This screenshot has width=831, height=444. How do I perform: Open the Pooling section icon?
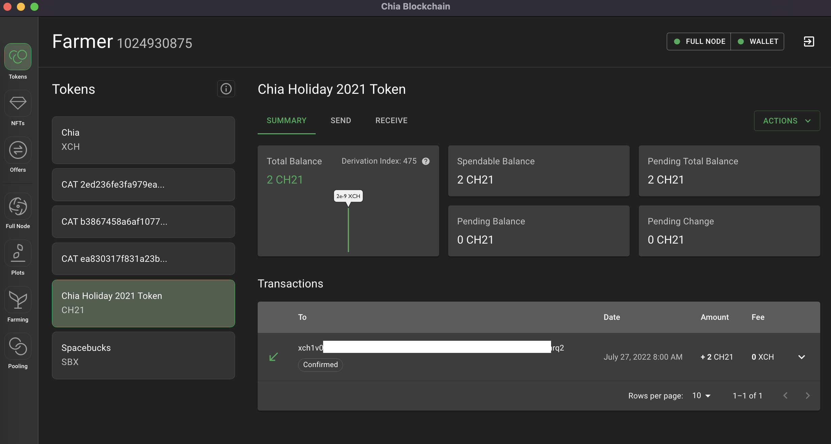pyautogui.click(x=18, y=346)
